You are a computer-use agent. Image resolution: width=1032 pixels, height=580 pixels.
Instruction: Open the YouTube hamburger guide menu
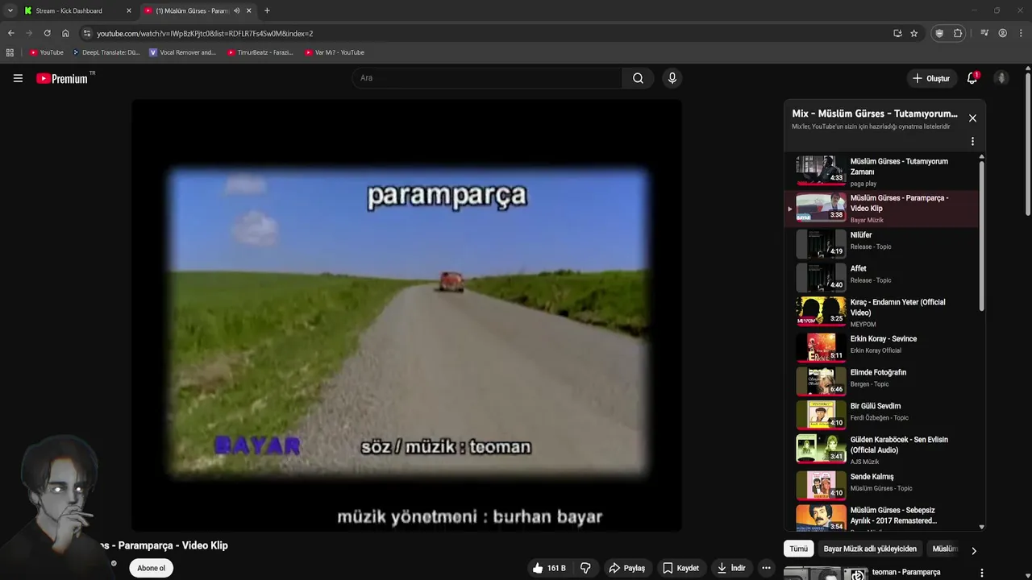point(18,78)
